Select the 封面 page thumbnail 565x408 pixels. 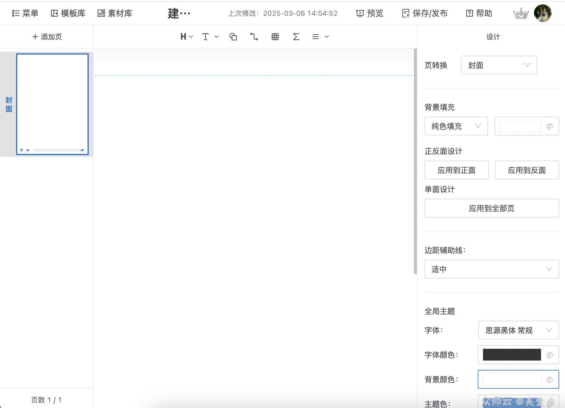[x=52, y=104]
